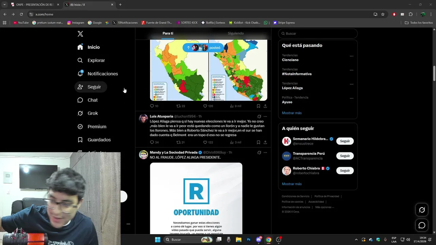Viewport: 436px width, 245px height.
Task: Bookmark Luis Atusparia's post
Action: (259, 142)
